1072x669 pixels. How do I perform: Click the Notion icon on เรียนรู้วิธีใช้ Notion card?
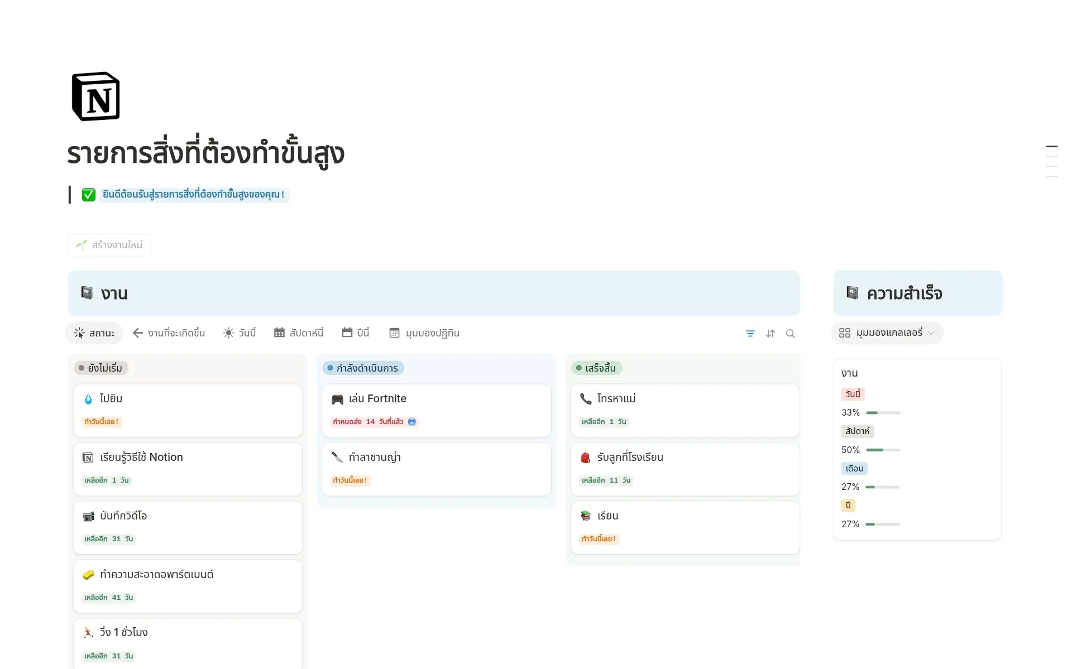[88, 458]
